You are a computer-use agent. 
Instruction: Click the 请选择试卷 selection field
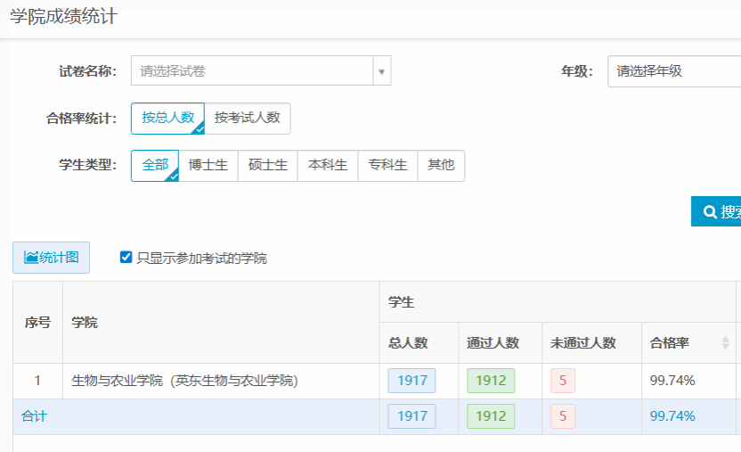point(252,71)
